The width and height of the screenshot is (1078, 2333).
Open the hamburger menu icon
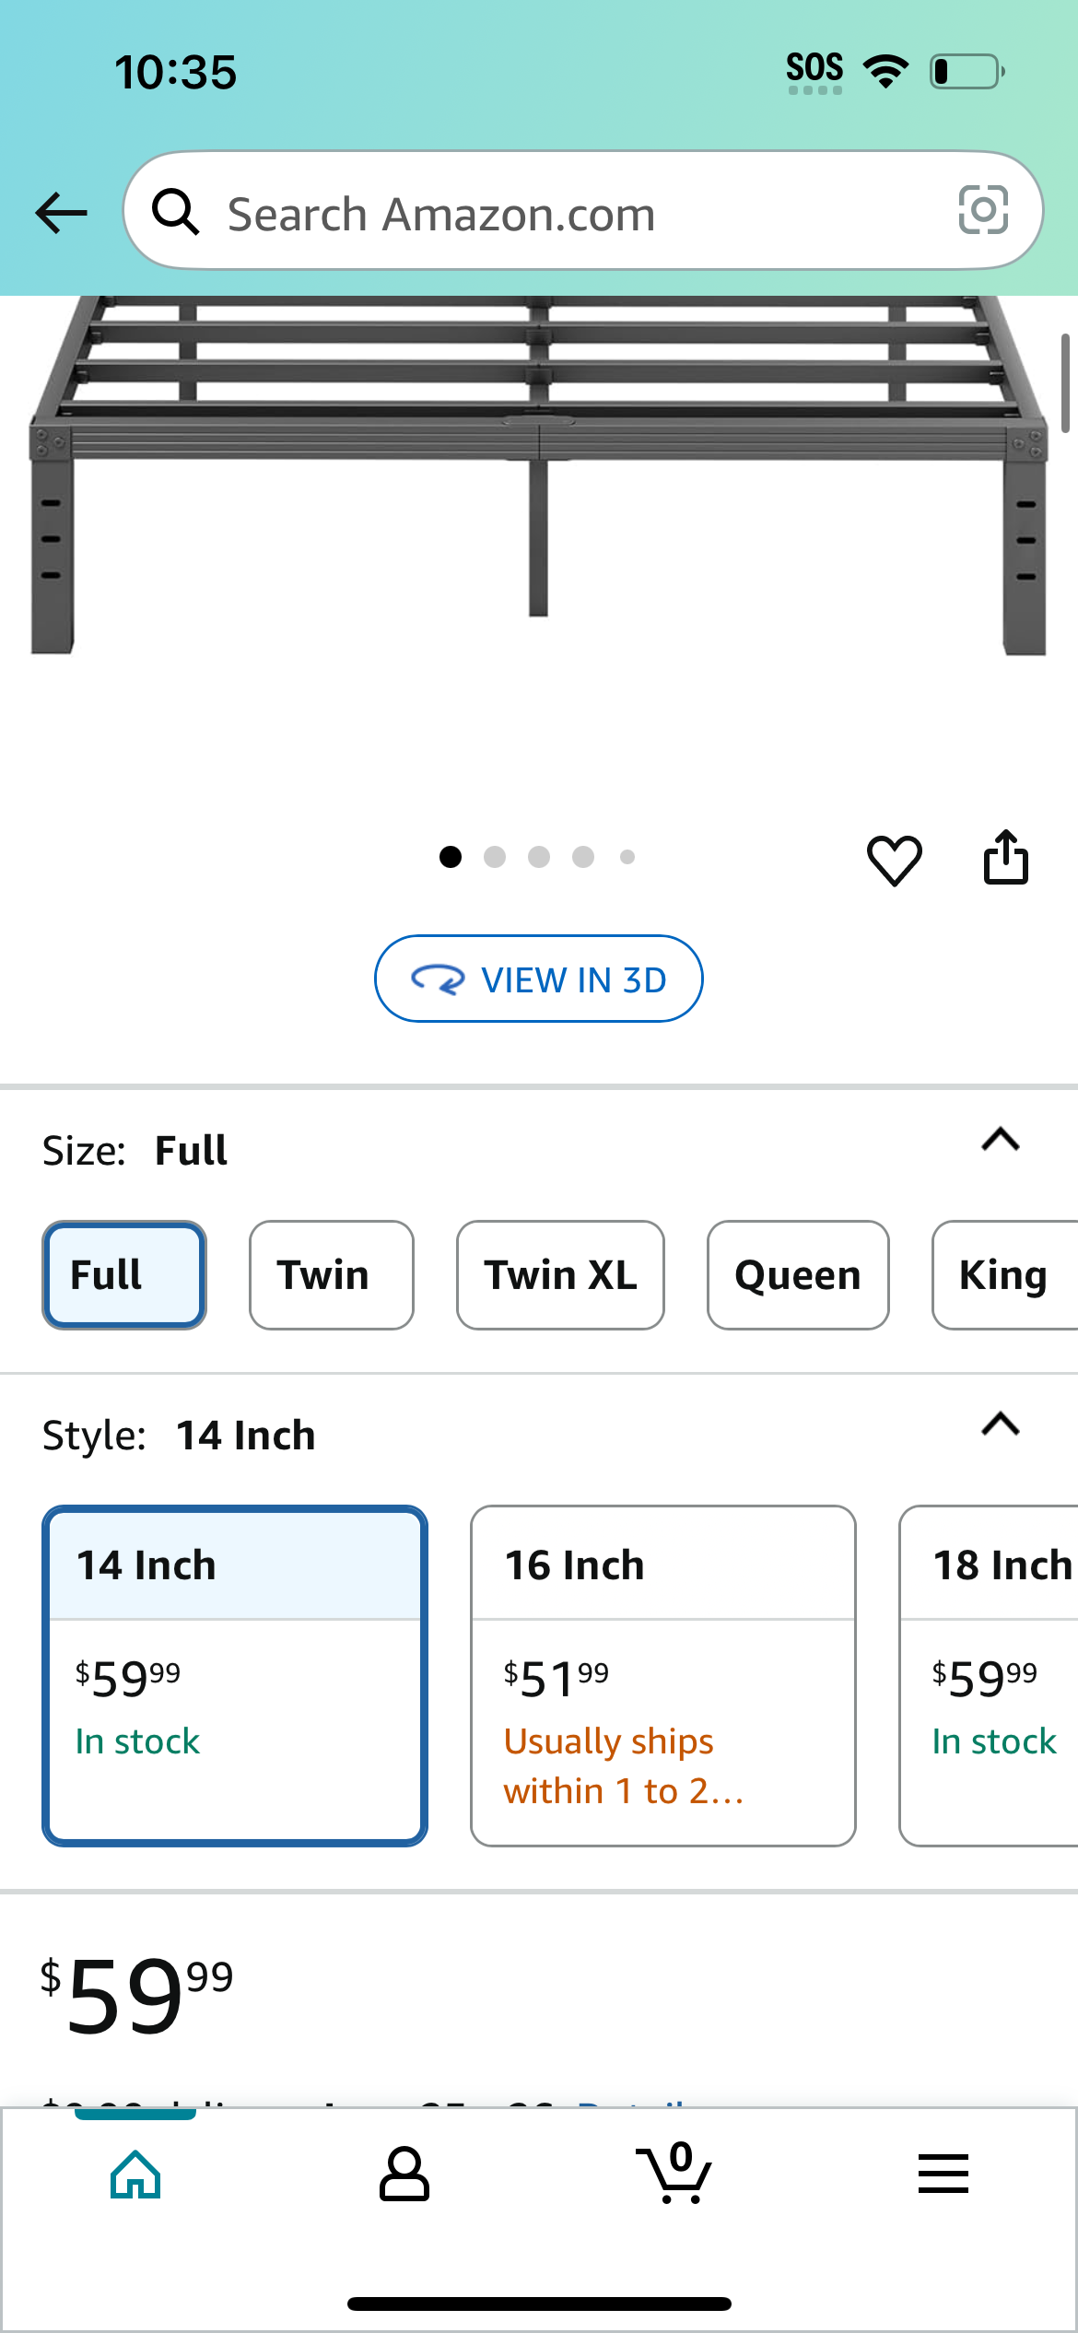(943, 2174)
